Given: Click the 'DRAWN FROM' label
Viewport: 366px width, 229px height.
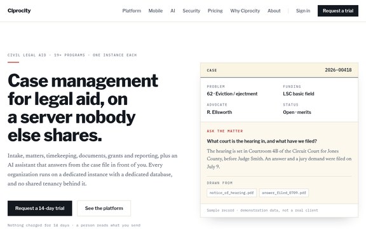Looking at the screenshot, I should tap(220, 183).
